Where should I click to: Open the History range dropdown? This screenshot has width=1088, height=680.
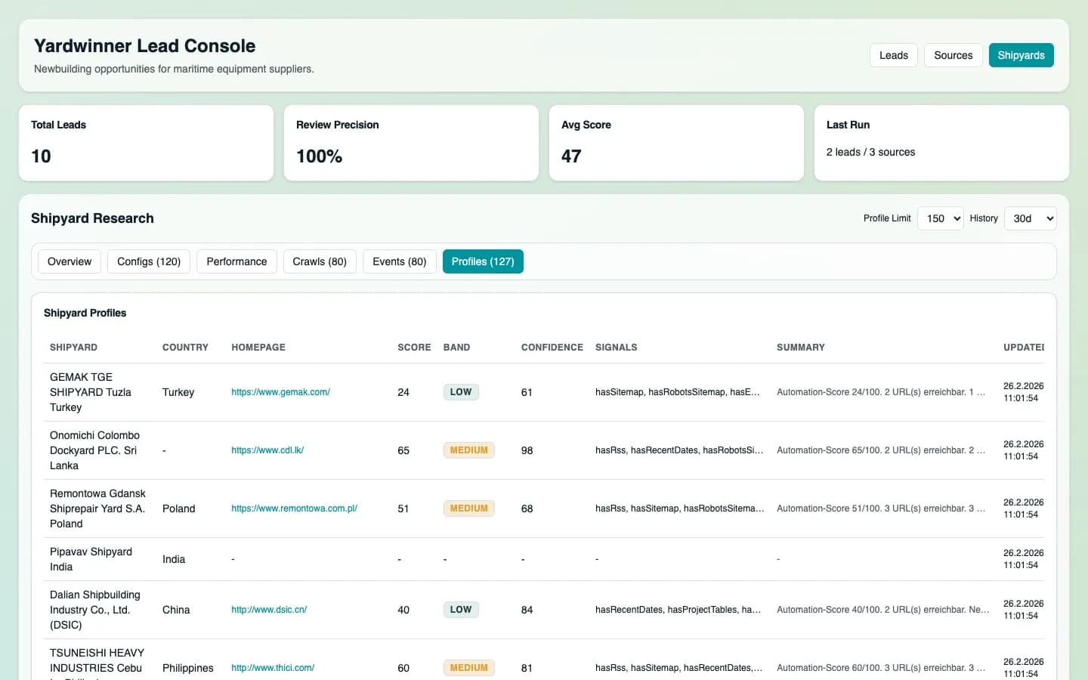click(x=1030, y=218)
